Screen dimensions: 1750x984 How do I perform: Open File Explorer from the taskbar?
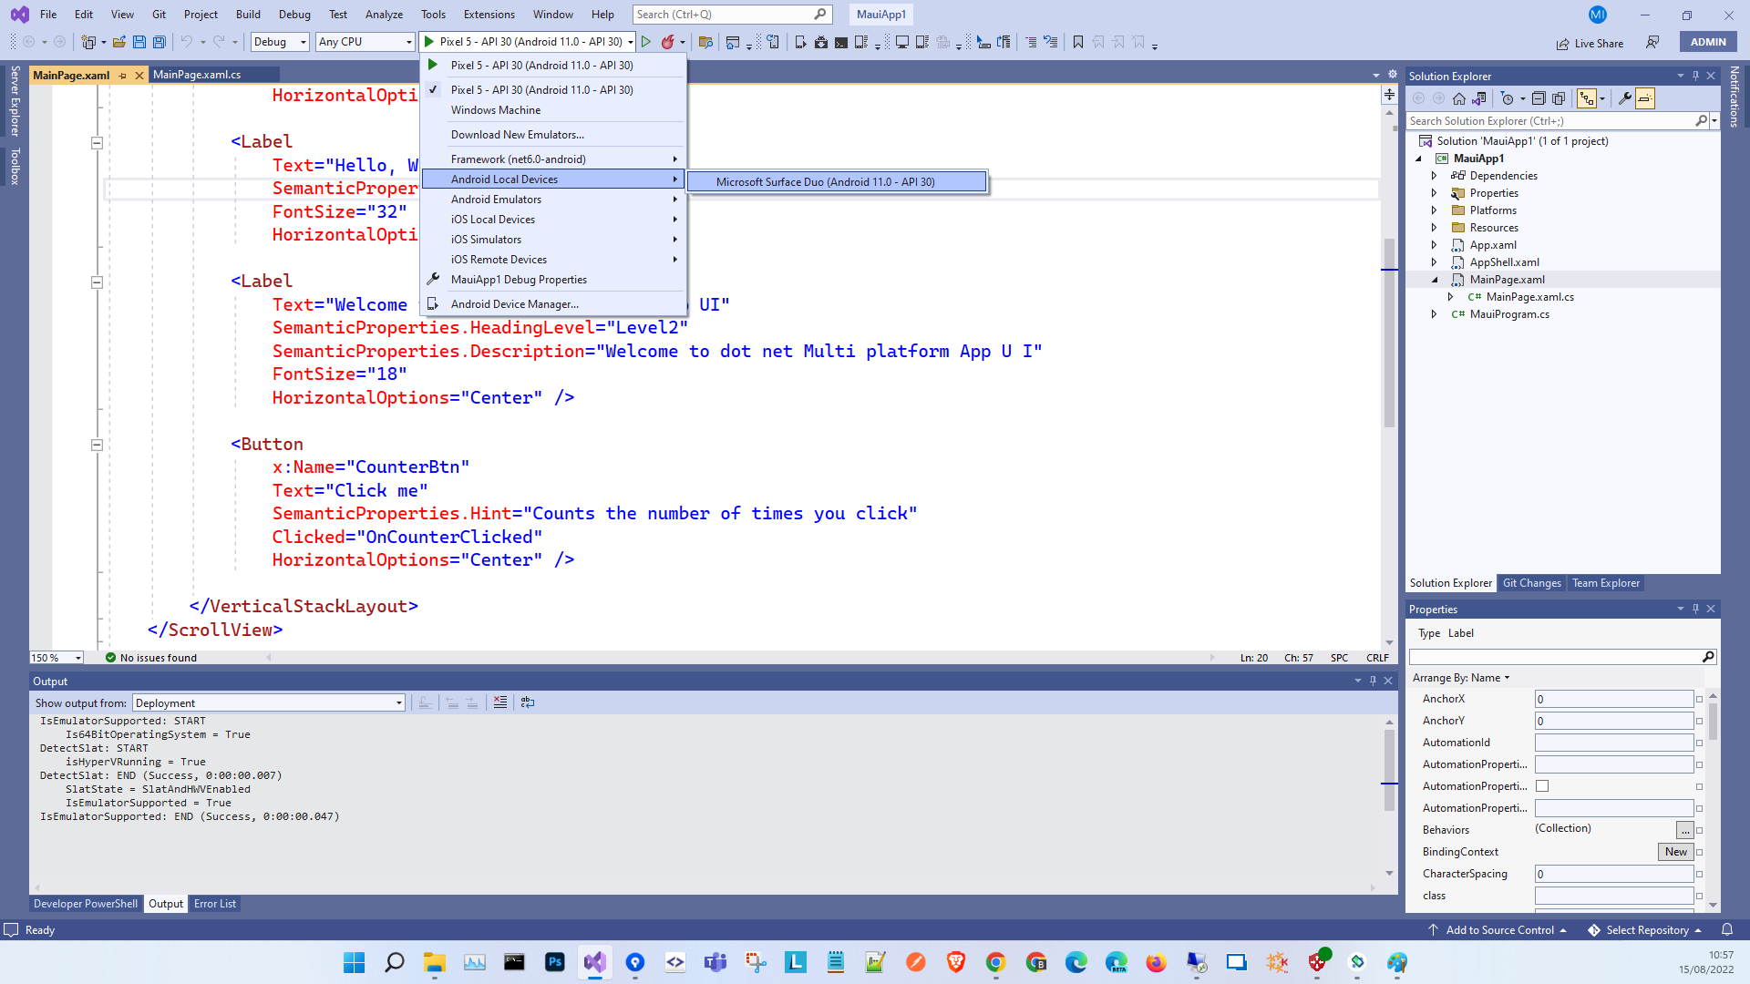click(x=434, y=962)
